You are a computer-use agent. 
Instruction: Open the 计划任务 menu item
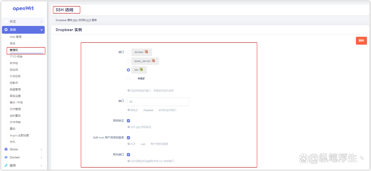tap(15, 76)
